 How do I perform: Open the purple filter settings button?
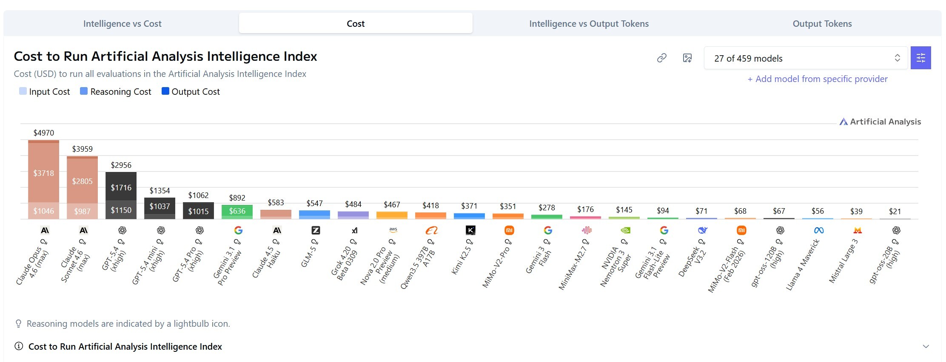point(920,58)
